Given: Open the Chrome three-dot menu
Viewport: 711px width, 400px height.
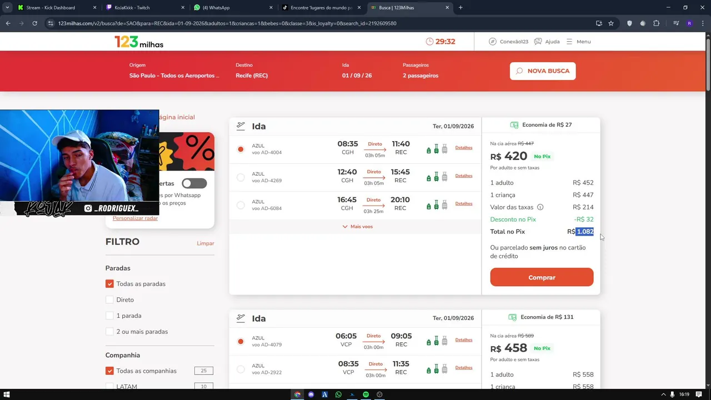Looking at the screenshot, I should (703, 23).
